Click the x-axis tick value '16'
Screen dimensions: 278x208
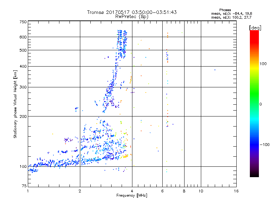(x=236, y=191)
